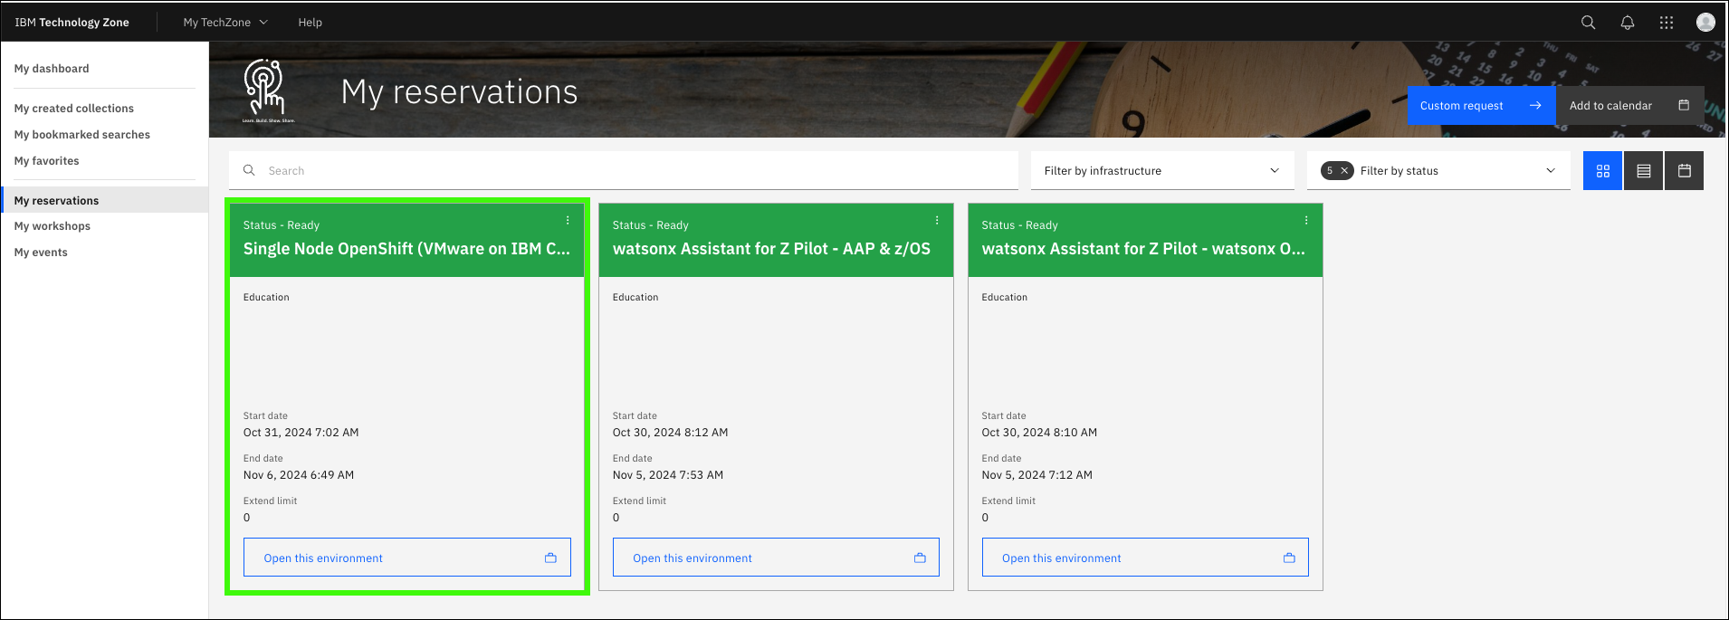Viewport: 1729px width, 620px height.
Task: Open the notifications bell
Action: pyautogui.click(x=1627, y=23)
